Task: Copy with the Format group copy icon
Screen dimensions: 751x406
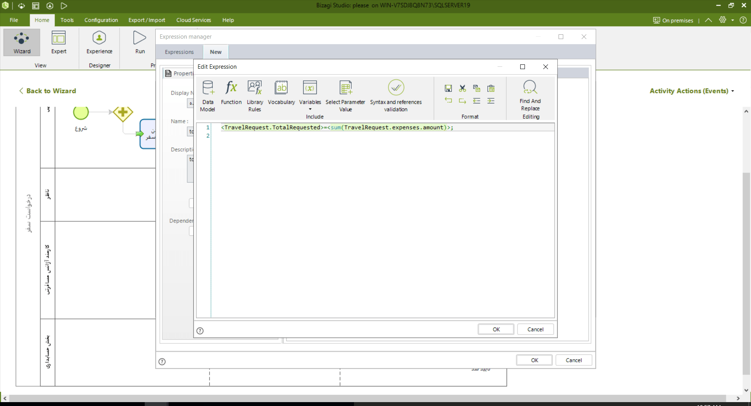Action: (x=476, y=88)
